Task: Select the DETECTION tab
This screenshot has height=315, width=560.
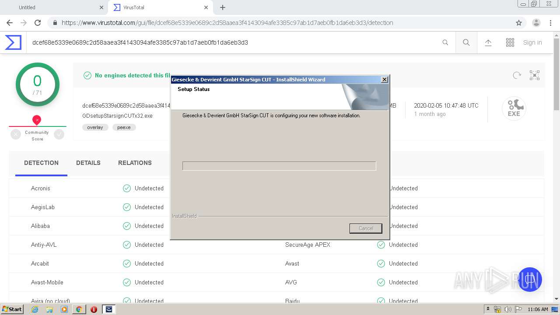Action: (x=41, y=163)
